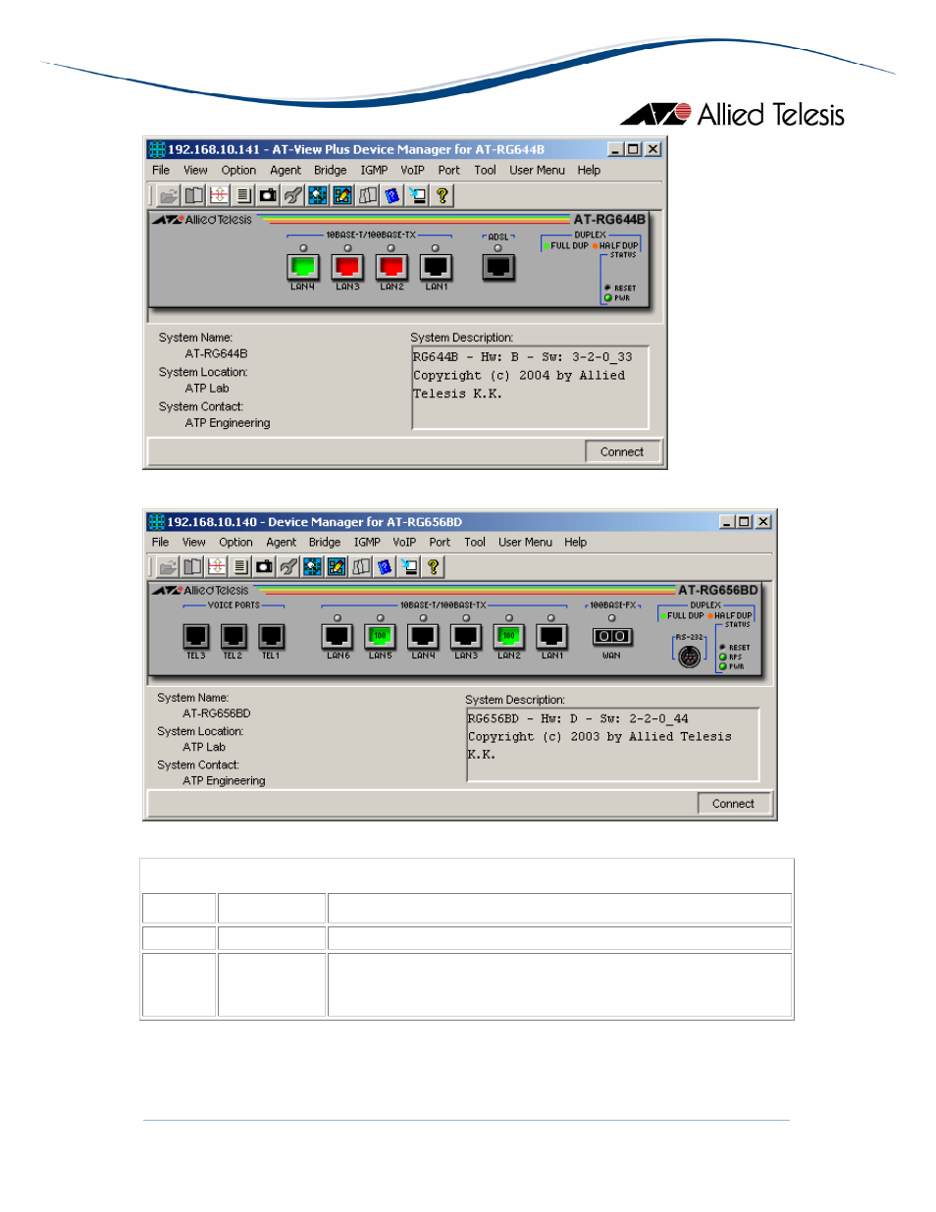Open the VoIP menu in AT-RG644B window
936x1212 pixels.
pyautogui.click(x=413, y=170)
